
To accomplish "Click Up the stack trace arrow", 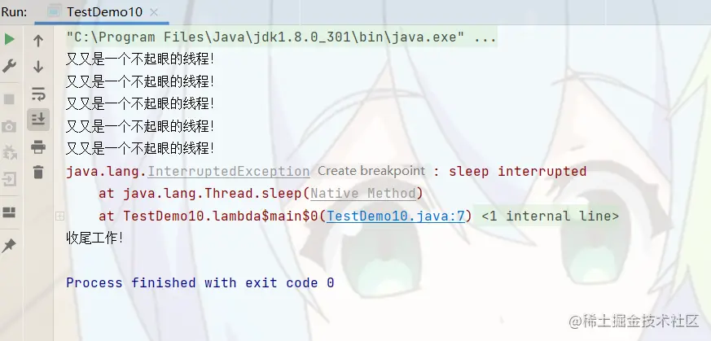I will coord(38,41).
